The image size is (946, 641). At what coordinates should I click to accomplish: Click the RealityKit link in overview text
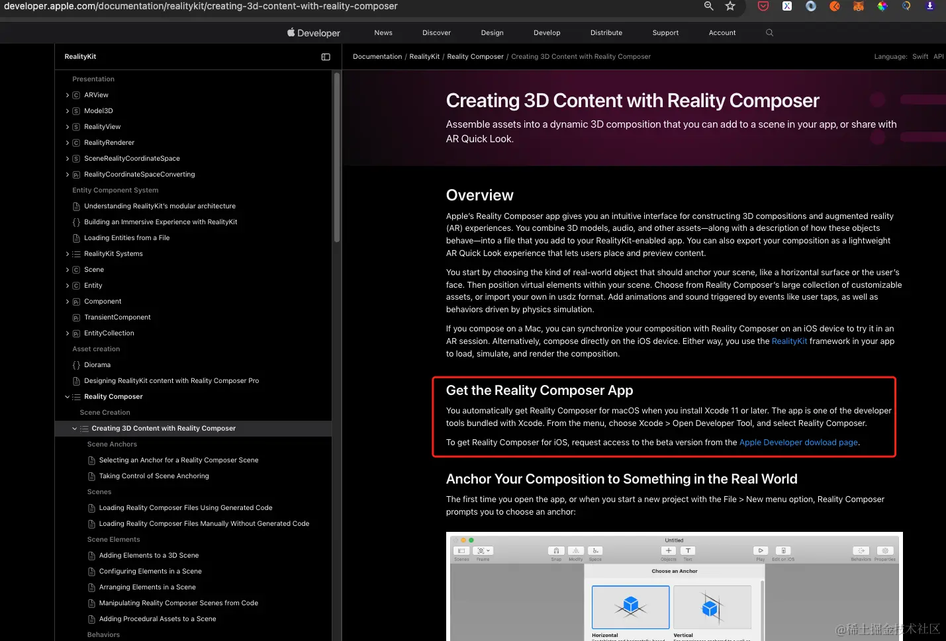point(789,341)
